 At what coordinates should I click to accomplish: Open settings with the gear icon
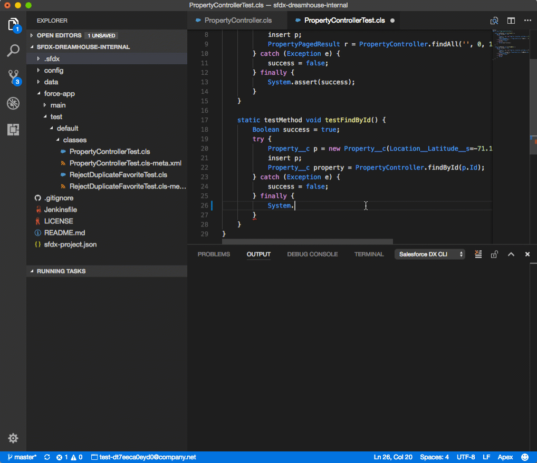coord(13,438)
